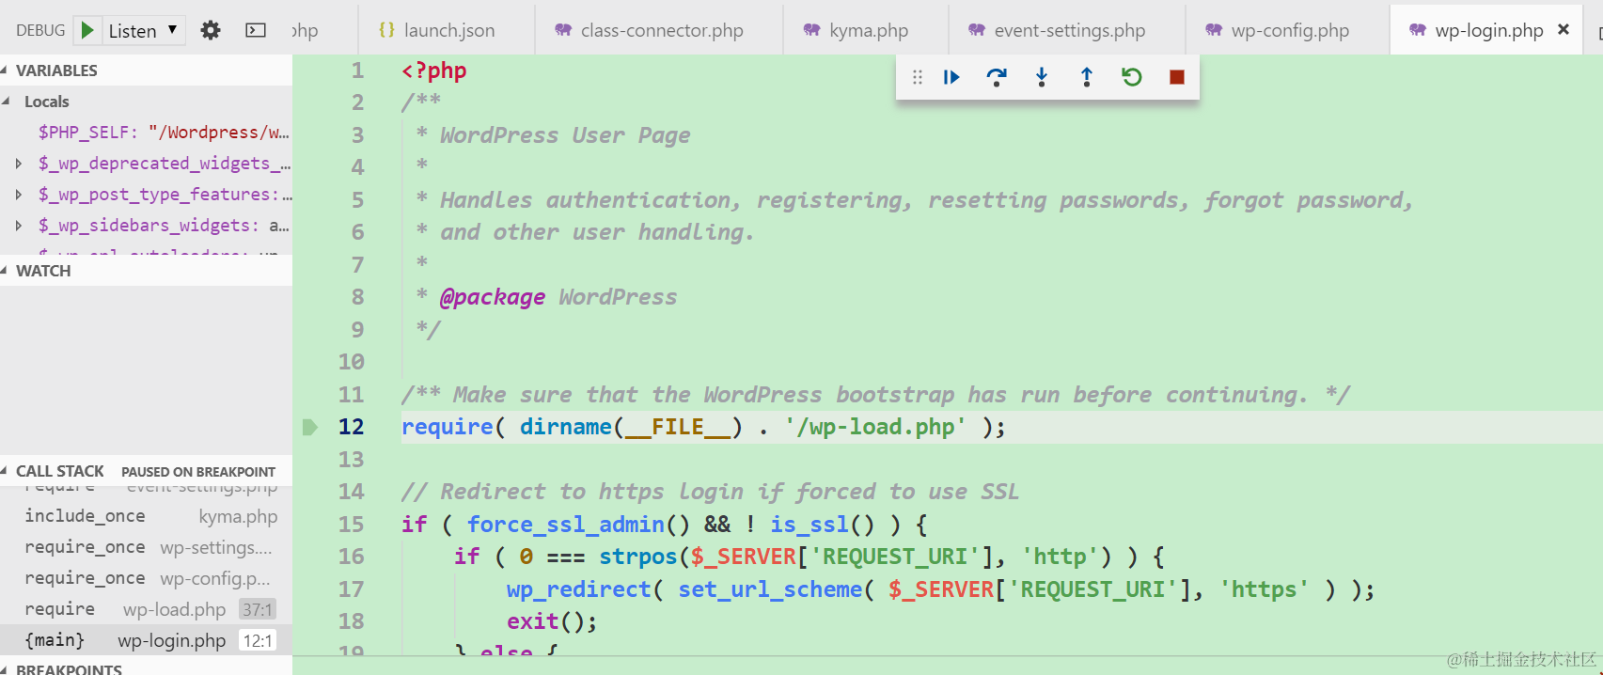Place cursor on require wp-load.php line
Image resolution: width=1603 pixels, height=675 pixels.
pyautogui.click(x=703, y=428)
